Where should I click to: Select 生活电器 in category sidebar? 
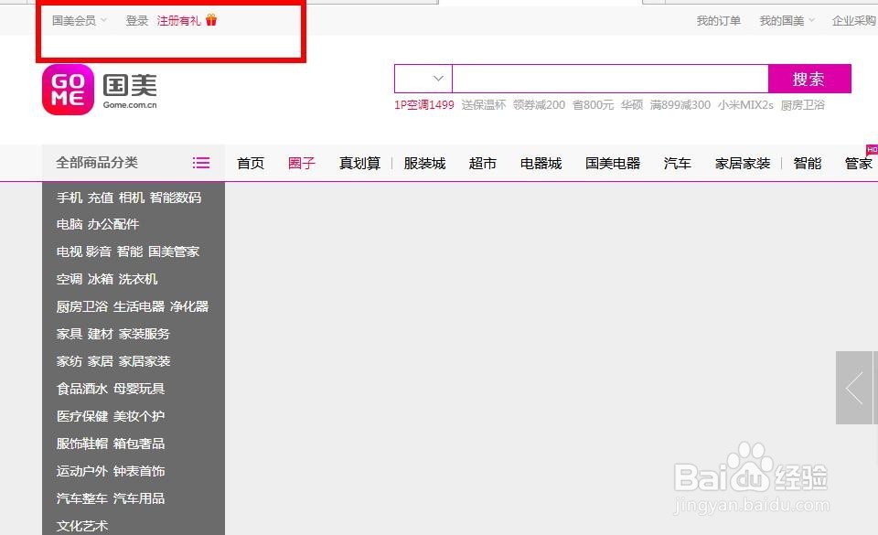pyautogui.click(x=139, y=306)
